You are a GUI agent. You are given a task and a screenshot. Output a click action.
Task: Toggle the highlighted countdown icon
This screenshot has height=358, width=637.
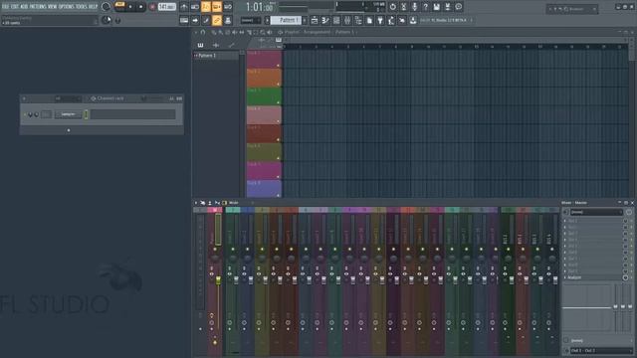tap(206, 7)
